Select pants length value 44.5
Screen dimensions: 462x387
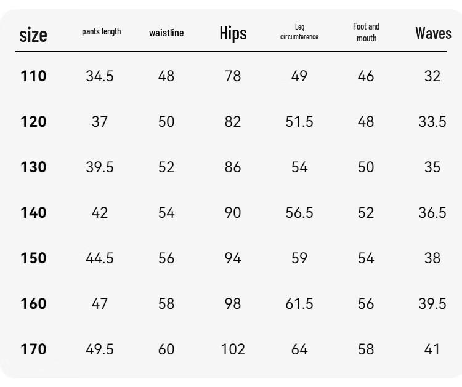(100, 258)
